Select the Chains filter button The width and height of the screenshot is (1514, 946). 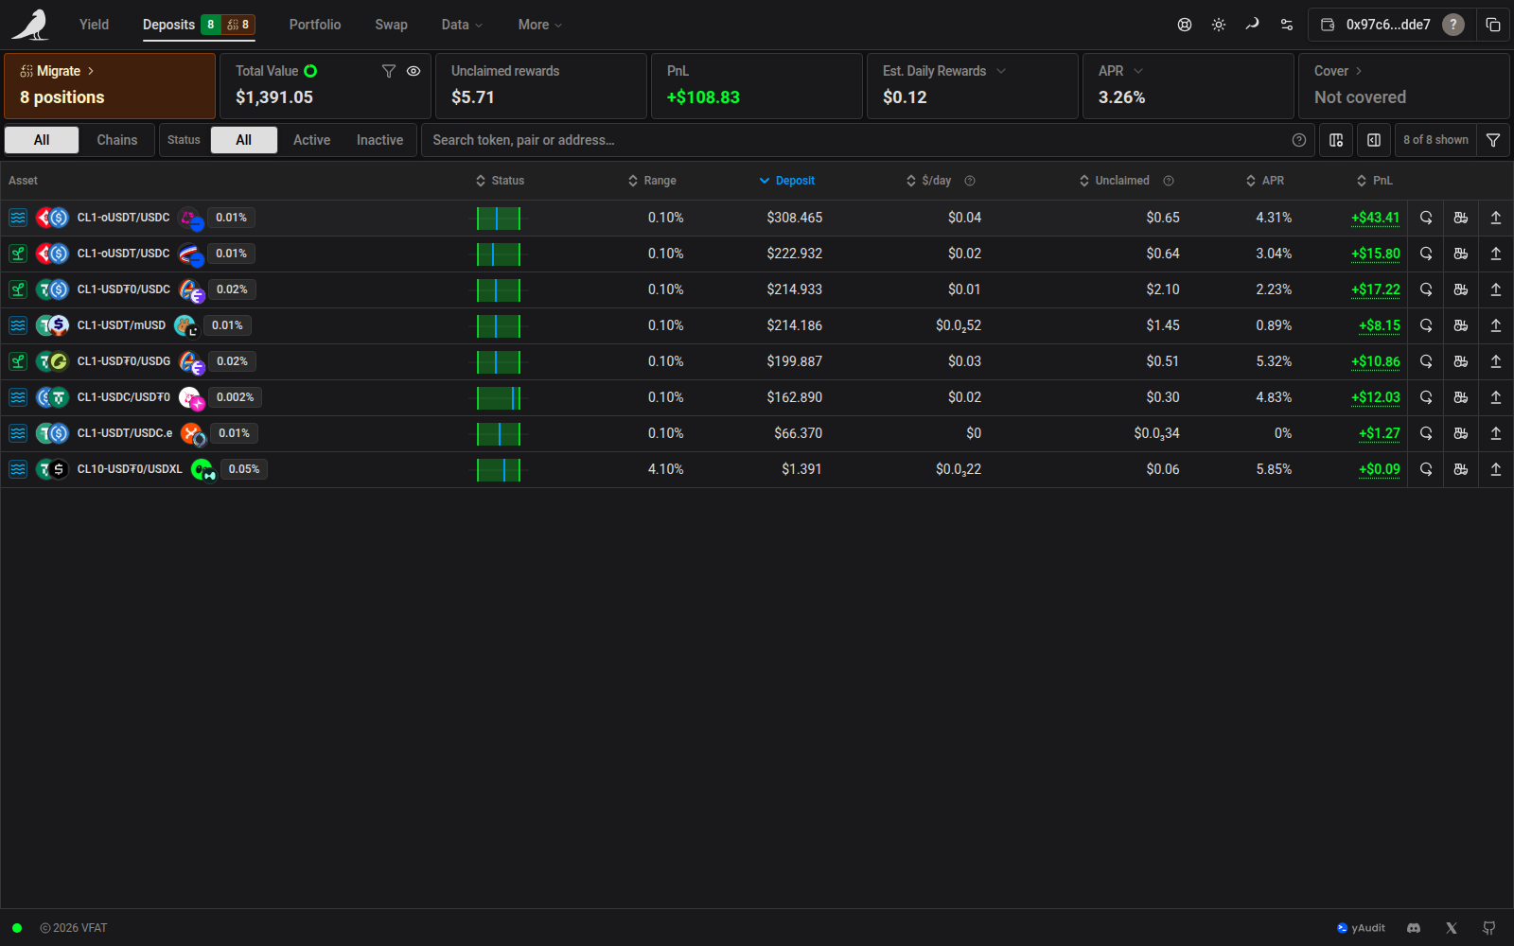tap(117, 140)
